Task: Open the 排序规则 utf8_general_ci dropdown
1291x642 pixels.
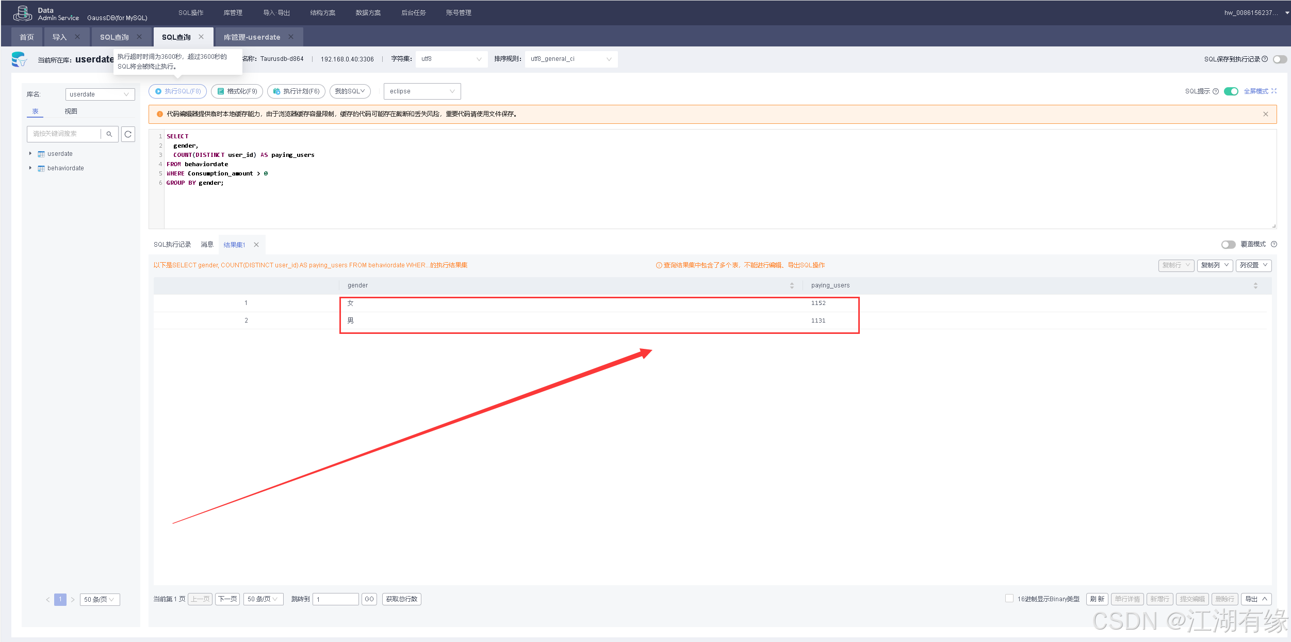Action: (571, 59)
